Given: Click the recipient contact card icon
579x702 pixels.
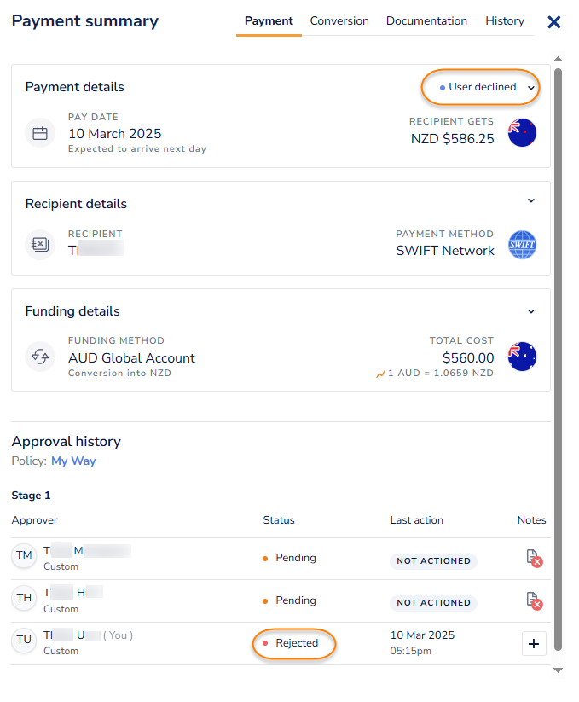Looking at the screenshot, I should coord(39,243).
